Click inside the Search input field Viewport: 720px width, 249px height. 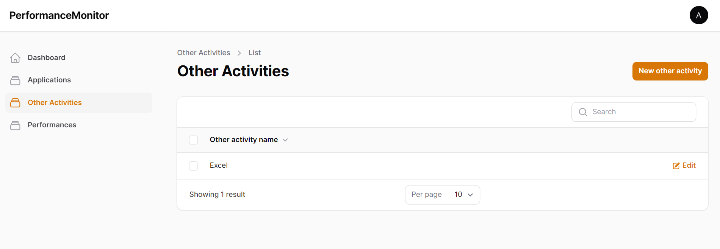[x=633, y=112]
